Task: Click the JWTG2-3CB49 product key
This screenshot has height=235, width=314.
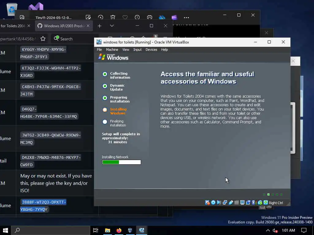Action: point(51,139)
